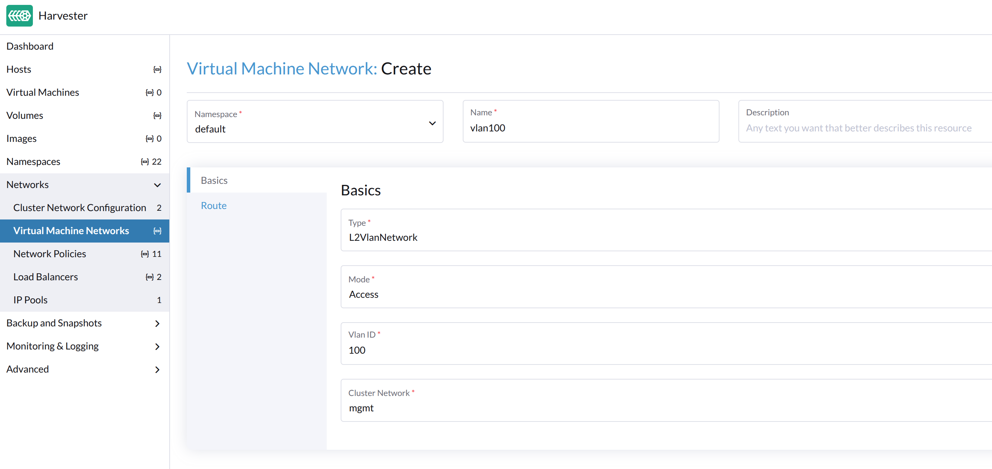Image resolution: width=992 pixels, height=469 pixels.
Task: Click the namespaced icon beside Hosts
Action: (x=157, y=69)
